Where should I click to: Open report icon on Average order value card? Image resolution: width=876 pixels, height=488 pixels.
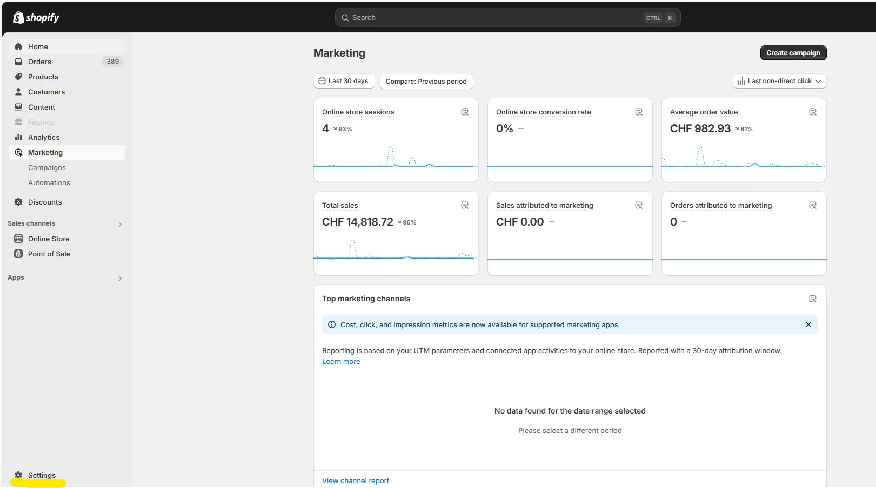coord(812,112)
